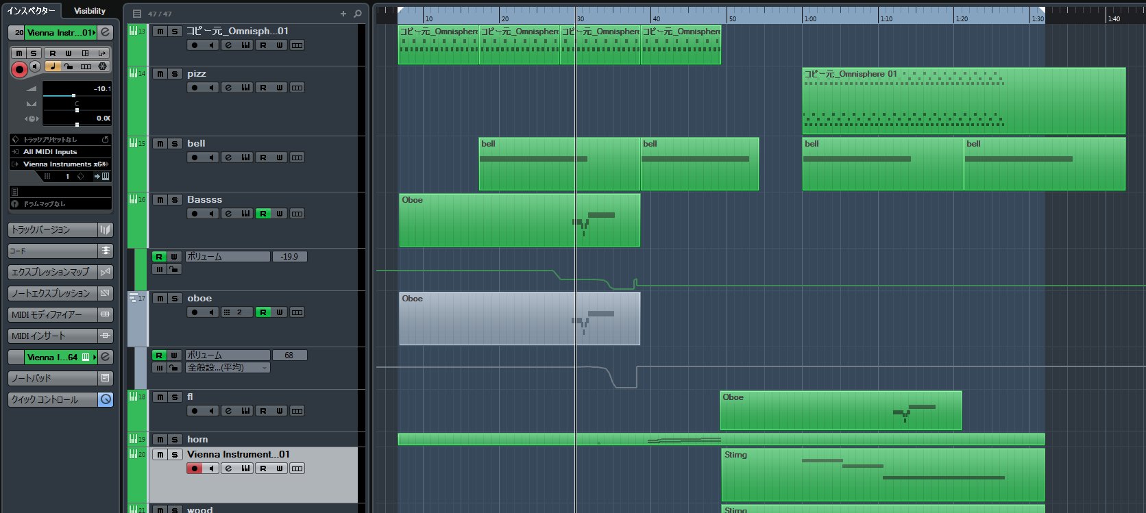
Task: Open the ドラムマップなし drum map dropdown
Action: point(60,204)
